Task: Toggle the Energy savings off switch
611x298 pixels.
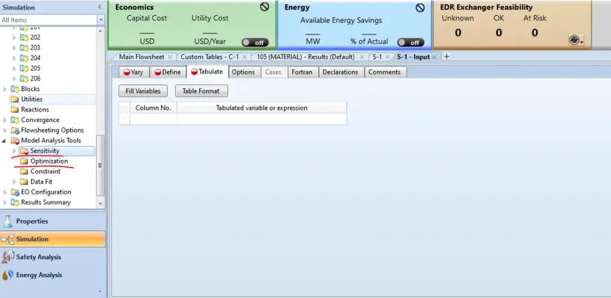Action: pyautogui.click(x=411, y=42)
